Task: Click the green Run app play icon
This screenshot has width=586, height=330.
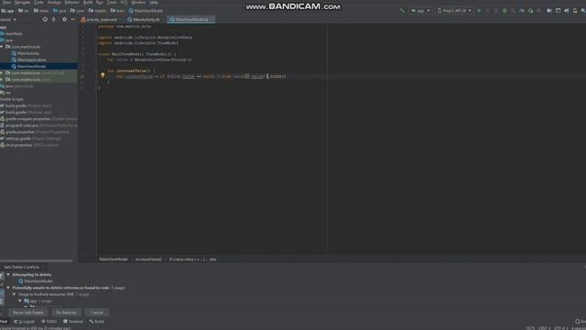Action: (x=479, y=11)
